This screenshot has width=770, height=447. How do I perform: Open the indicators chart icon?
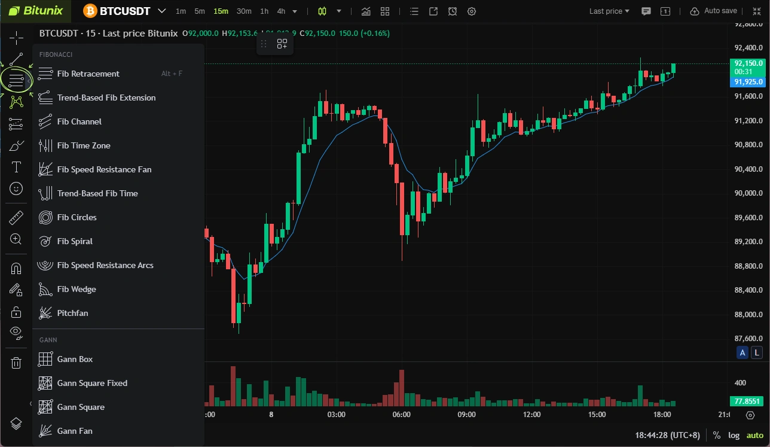tap(366, 11)
